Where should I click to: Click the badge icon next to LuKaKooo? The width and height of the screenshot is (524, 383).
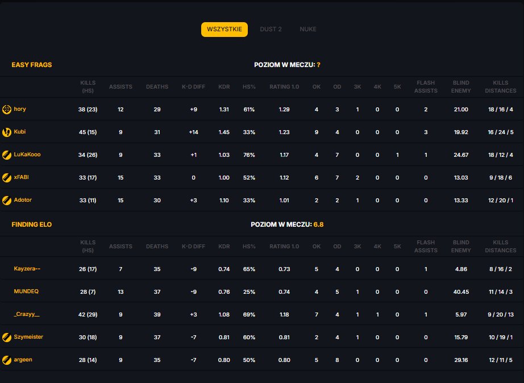[7, 155]
